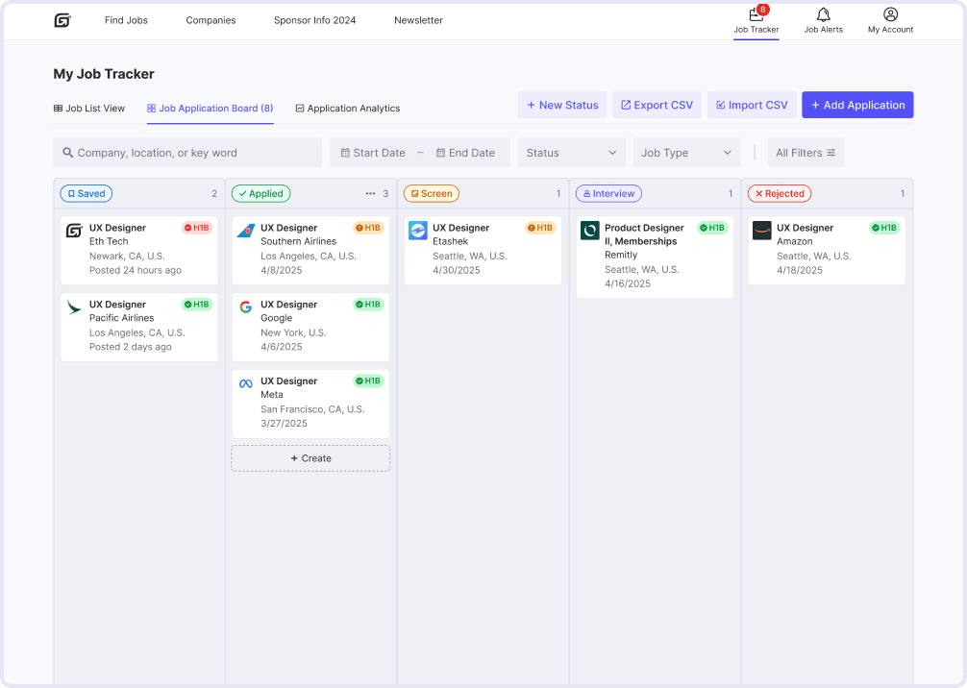The image size is (967, 688).
Task: Click the Remitly company logo
Action: click(590, 231)
